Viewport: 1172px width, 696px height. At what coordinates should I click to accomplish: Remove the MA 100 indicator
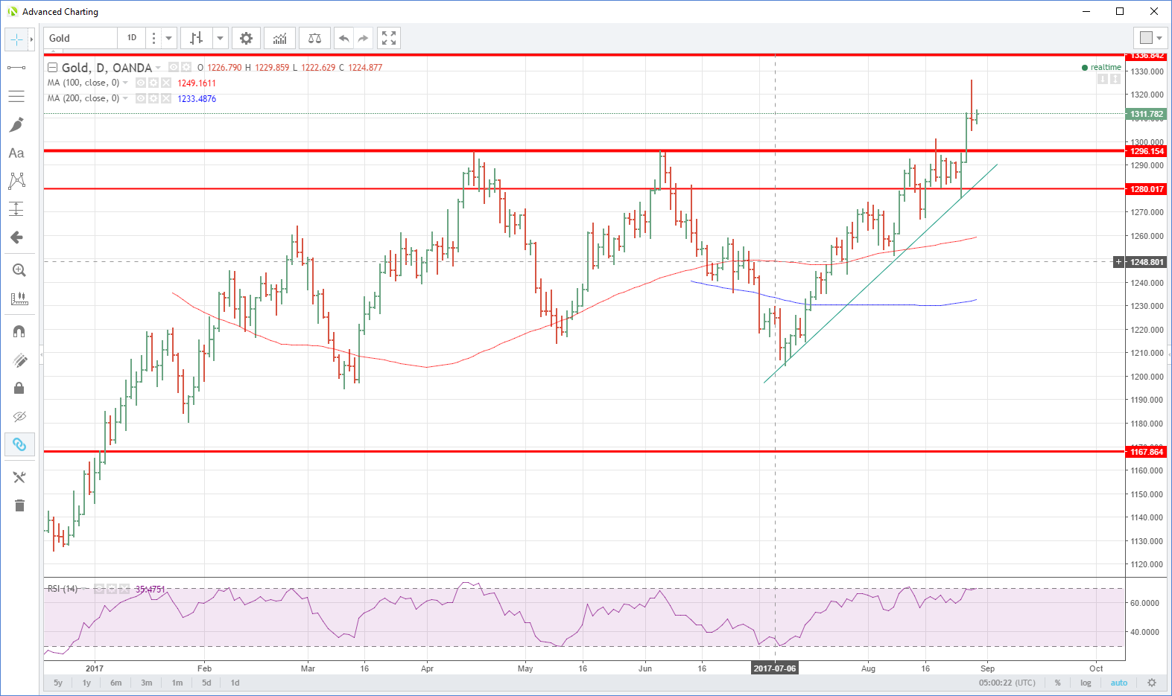point(166,83)
